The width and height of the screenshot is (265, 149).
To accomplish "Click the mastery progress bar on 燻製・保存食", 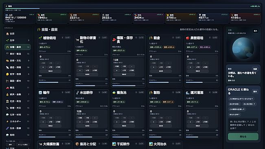I will 129,85.
